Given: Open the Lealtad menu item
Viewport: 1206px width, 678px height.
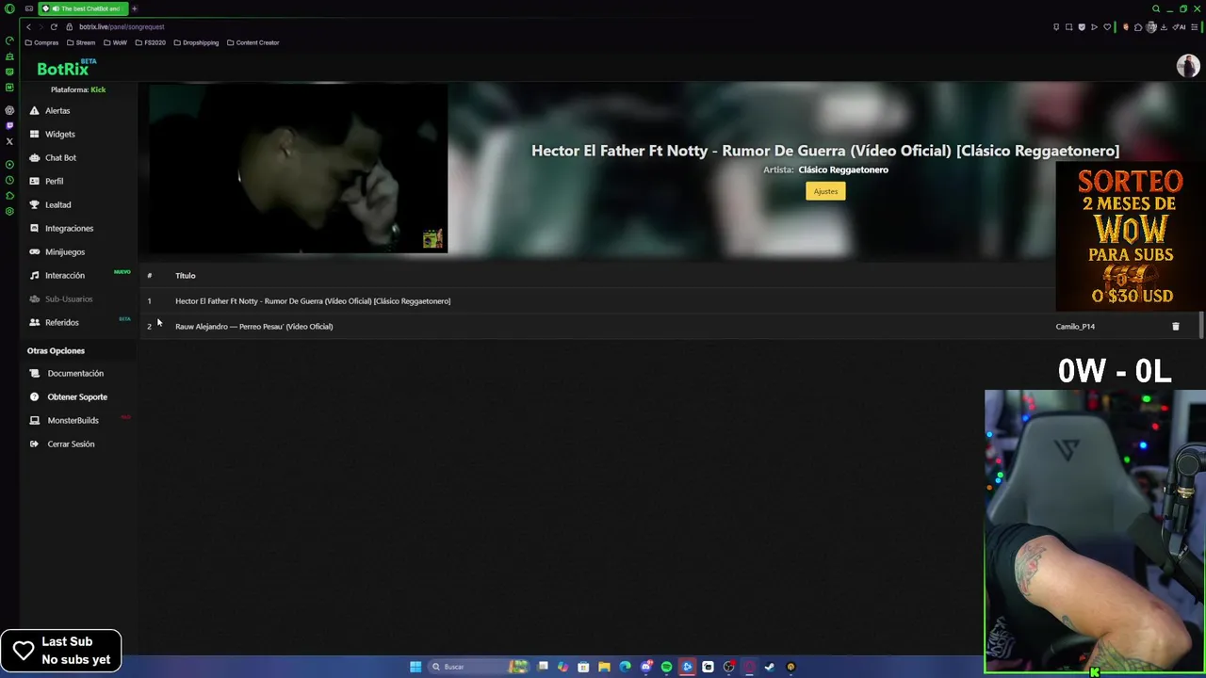Looking at the screenshot, I should pyautogui.click(x=57, y=204).
